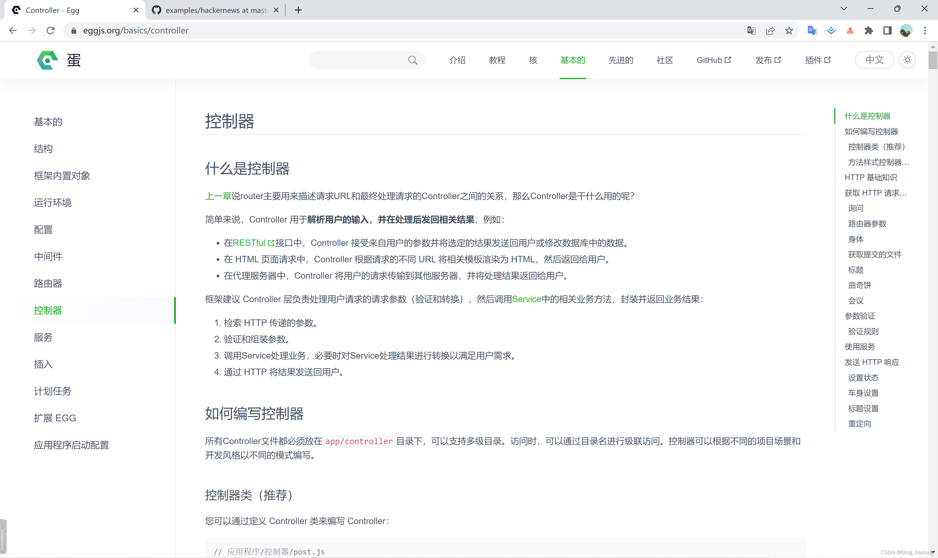Open the 插件 external link
Viewport: 938px width, 558px height.
pyautogui.click(x=818, y=60)
